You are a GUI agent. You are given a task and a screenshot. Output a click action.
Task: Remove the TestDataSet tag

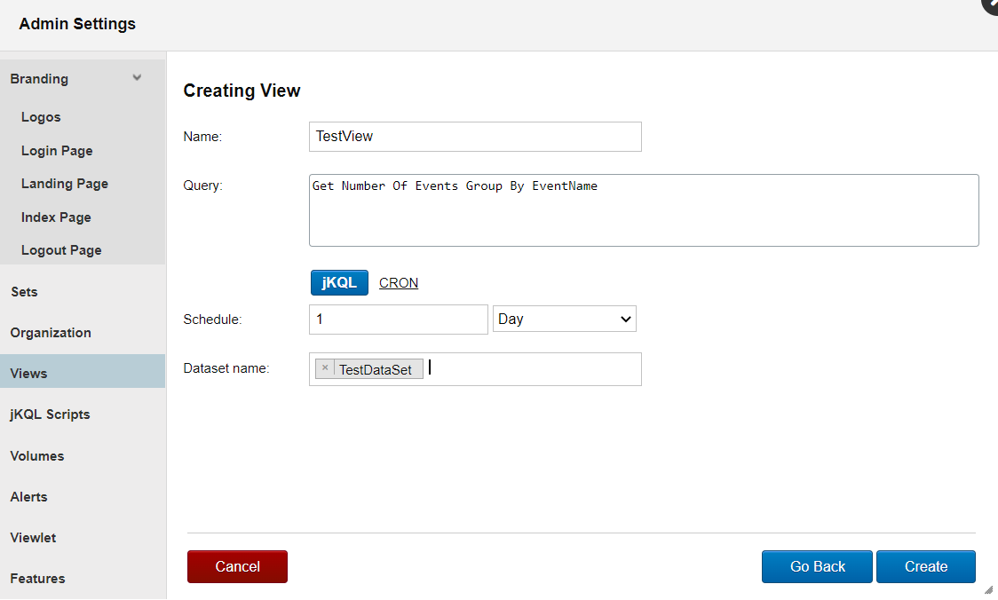click(325, 367)
